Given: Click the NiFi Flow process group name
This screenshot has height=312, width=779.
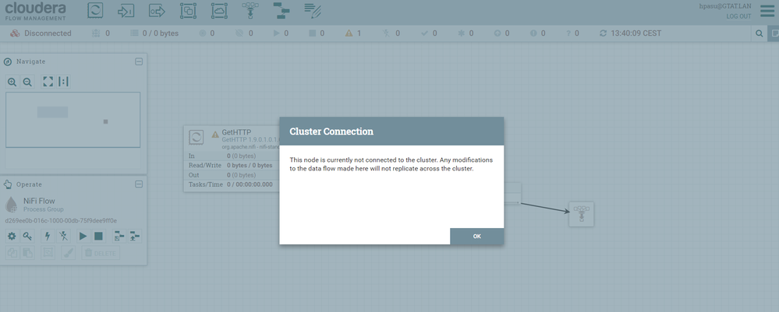Looking at the screenshot, I should pos(39,201).
